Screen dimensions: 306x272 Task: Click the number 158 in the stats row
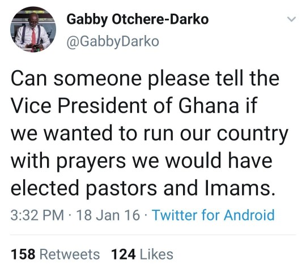[23, 254]
